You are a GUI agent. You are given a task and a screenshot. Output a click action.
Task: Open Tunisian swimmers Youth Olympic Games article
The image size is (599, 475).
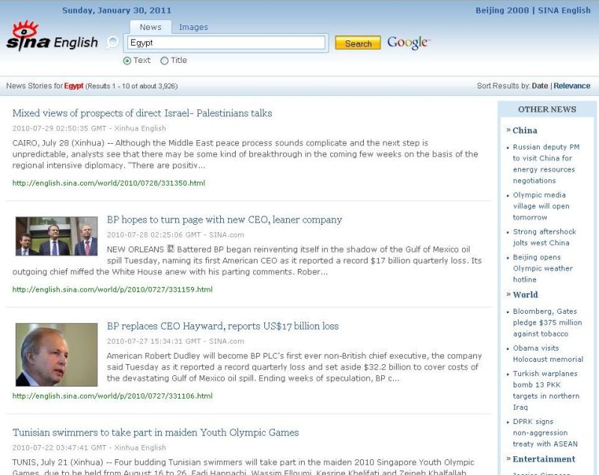click(156, 432)
